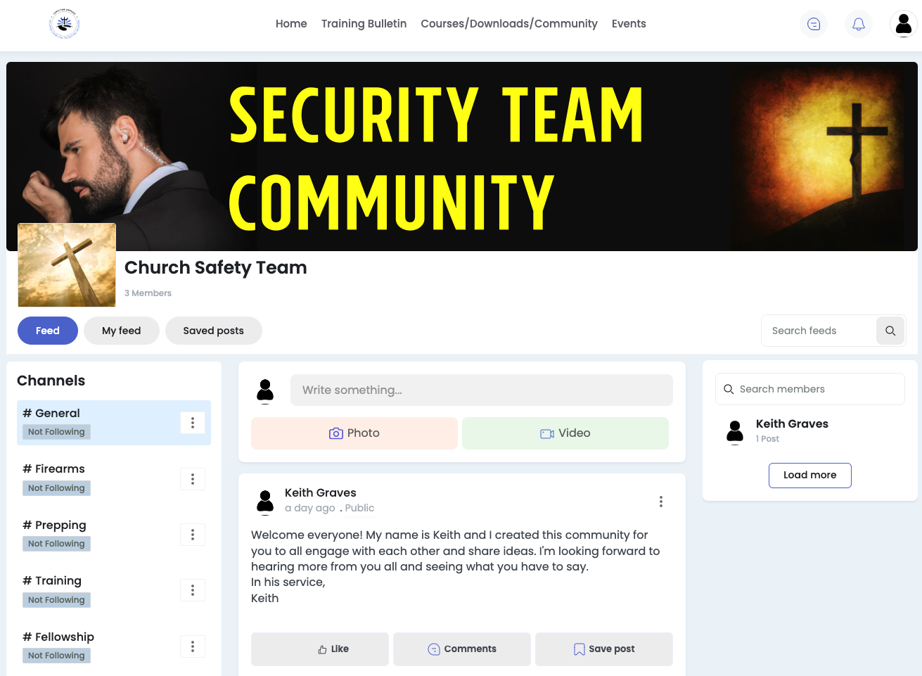Toggle following for the Training channel

click(x=56, y=599)
